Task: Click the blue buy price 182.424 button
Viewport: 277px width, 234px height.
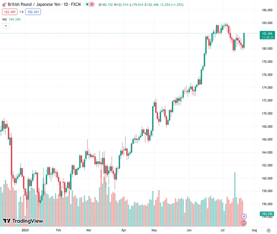Action: [33, 12]
